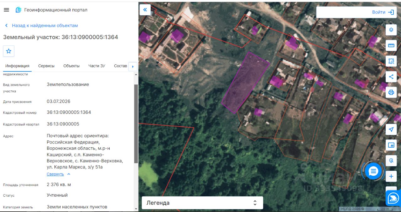Switch to the Сервисы tab
Viewport: 401px width, 212px height.
(46, 66)
